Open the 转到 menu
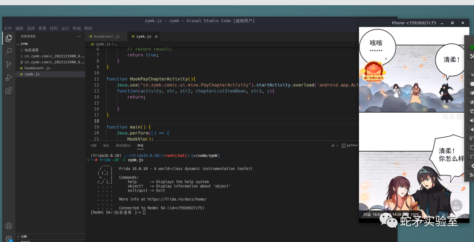This screenshot has width=474, height=242. coord(54,28)
